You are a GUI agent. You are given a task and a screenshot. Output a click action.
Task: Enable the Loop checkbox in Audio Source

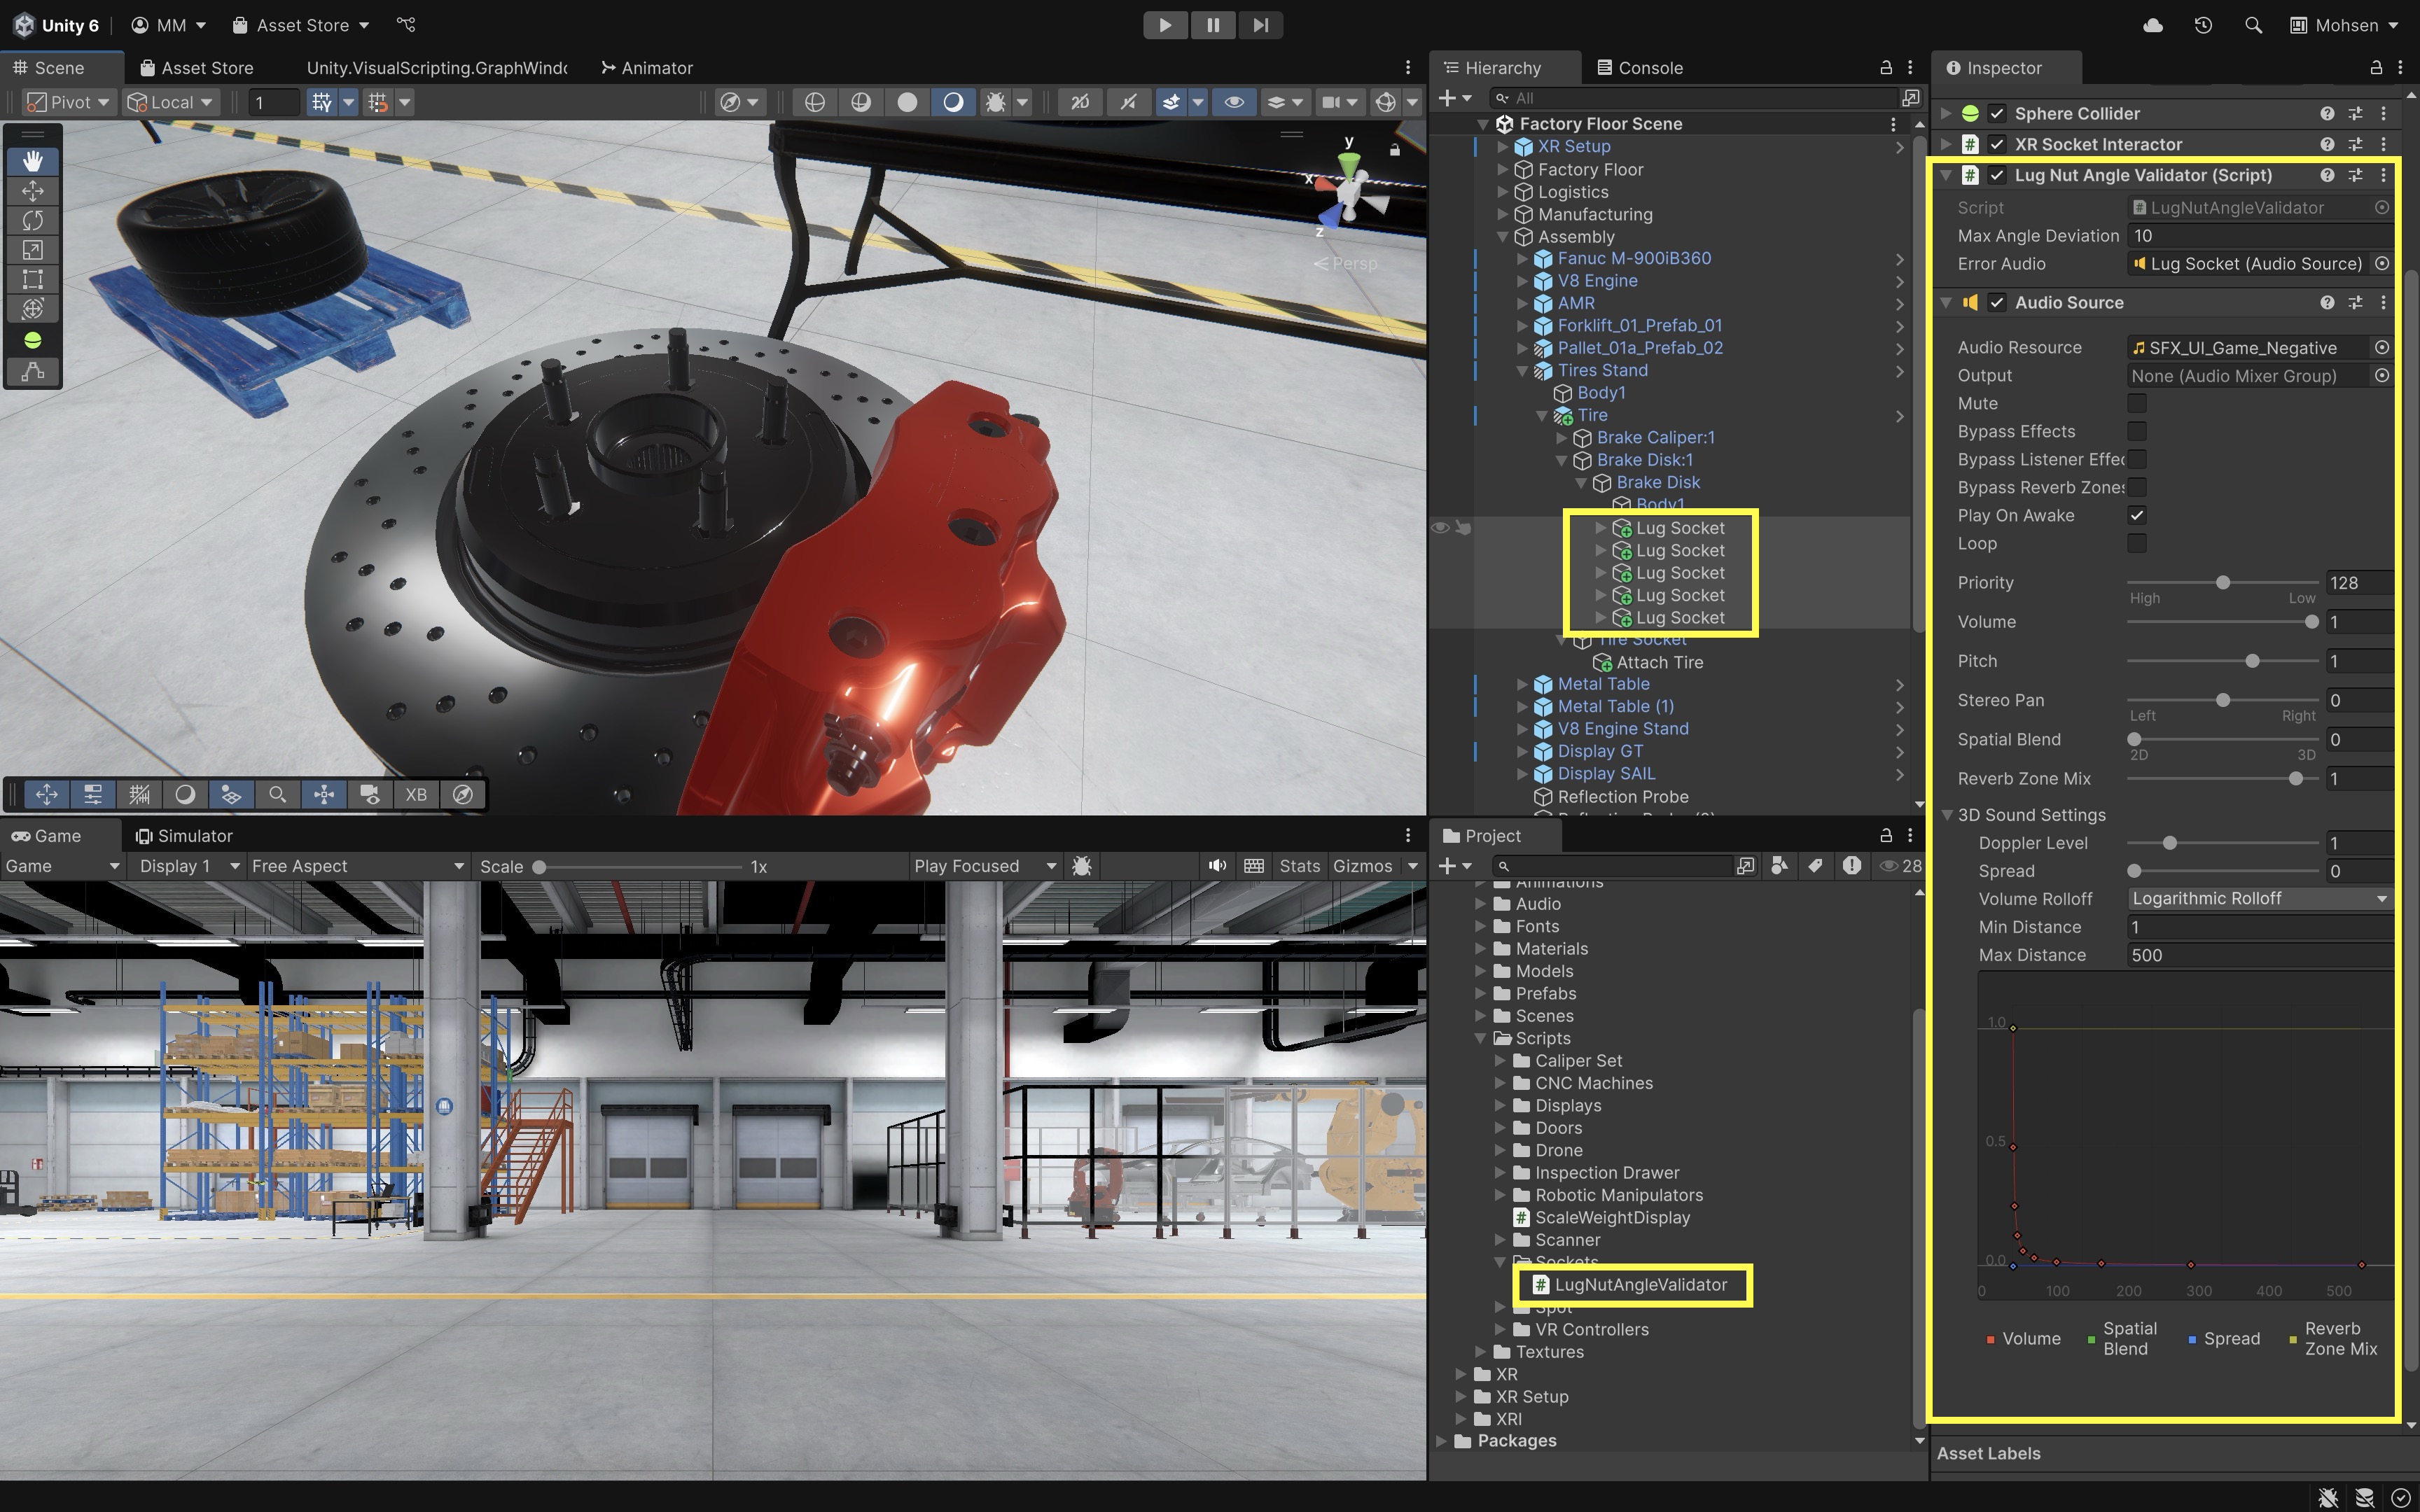point(2137,544)
